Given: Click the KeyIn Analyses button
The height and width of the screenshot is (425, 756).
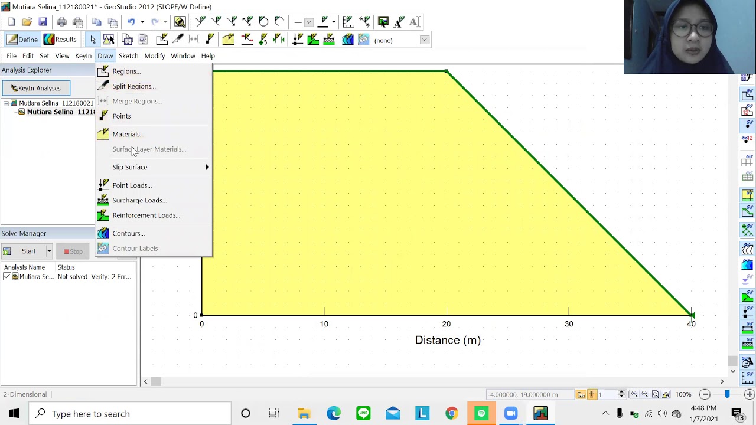Looking at the screenshot, I should point(35,88).
